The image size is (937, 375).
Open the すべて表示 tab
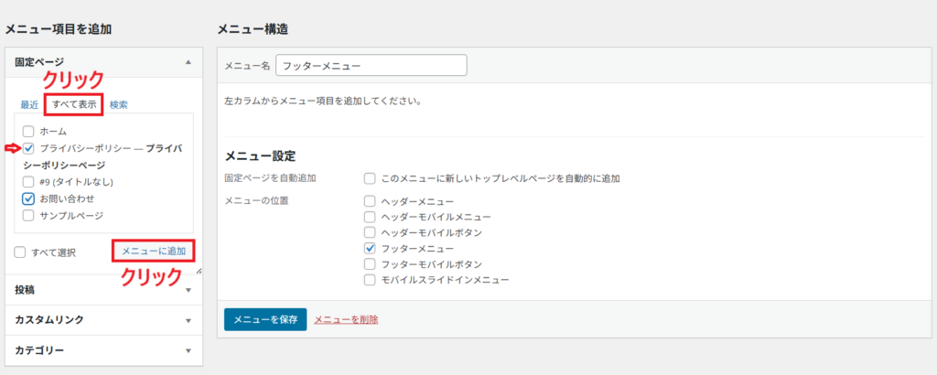74,105
